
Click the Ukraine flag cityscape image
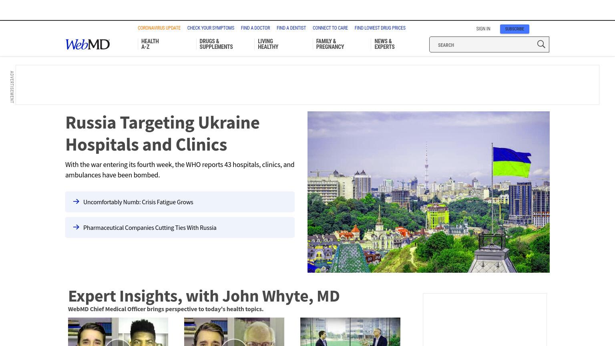tap(428, 192)
